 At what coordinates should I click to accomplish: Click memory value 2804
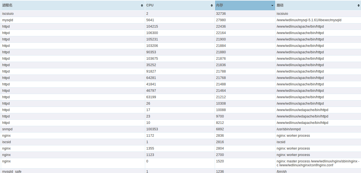coord(220,148)
